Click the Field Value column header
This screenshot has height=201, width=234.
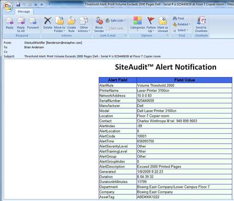coord(184,80)
